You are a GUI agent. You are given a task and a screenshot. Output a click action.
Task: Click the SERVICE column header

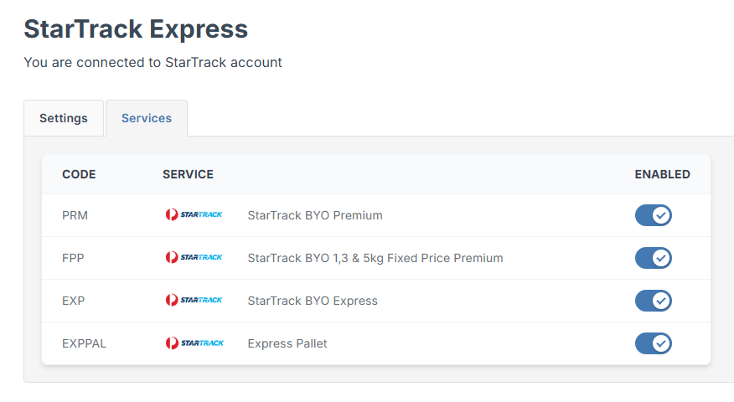tap(188, 174)
